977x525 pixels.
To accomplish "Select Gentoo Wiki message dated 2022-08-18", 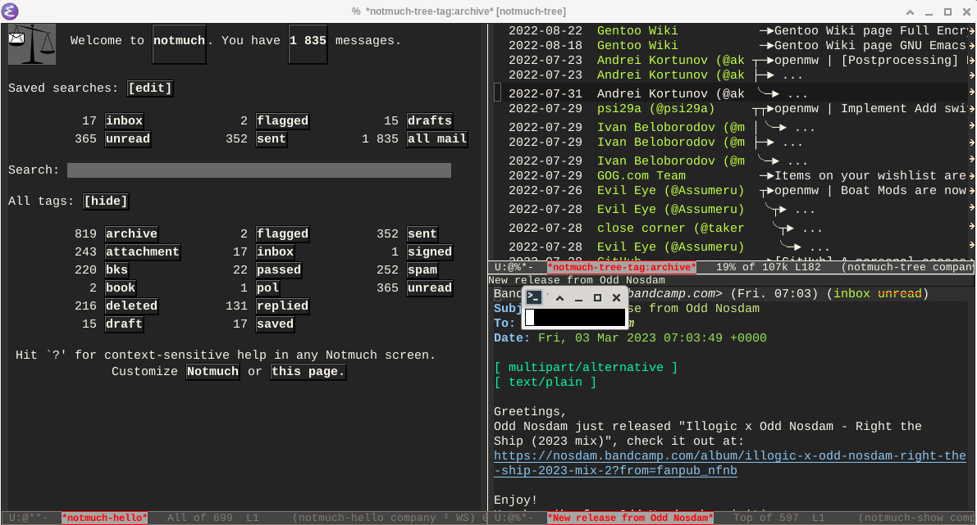I will 732,45.
